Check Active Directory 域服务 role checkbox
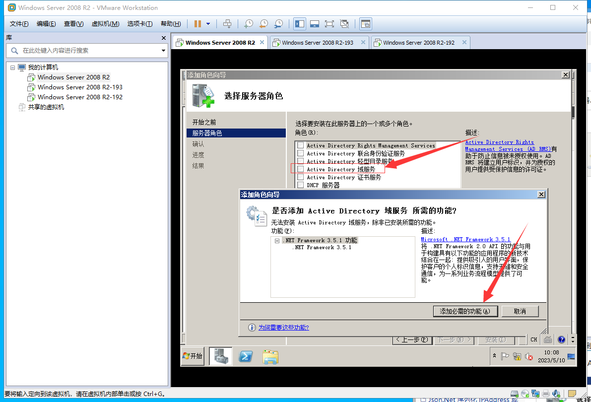The image size is (591, 402). [x=300, y=169]
